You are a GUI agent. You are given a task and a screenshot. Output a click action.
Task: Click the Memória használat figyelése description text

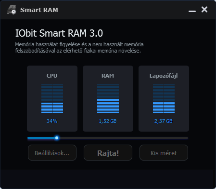(x=79, y=47)
